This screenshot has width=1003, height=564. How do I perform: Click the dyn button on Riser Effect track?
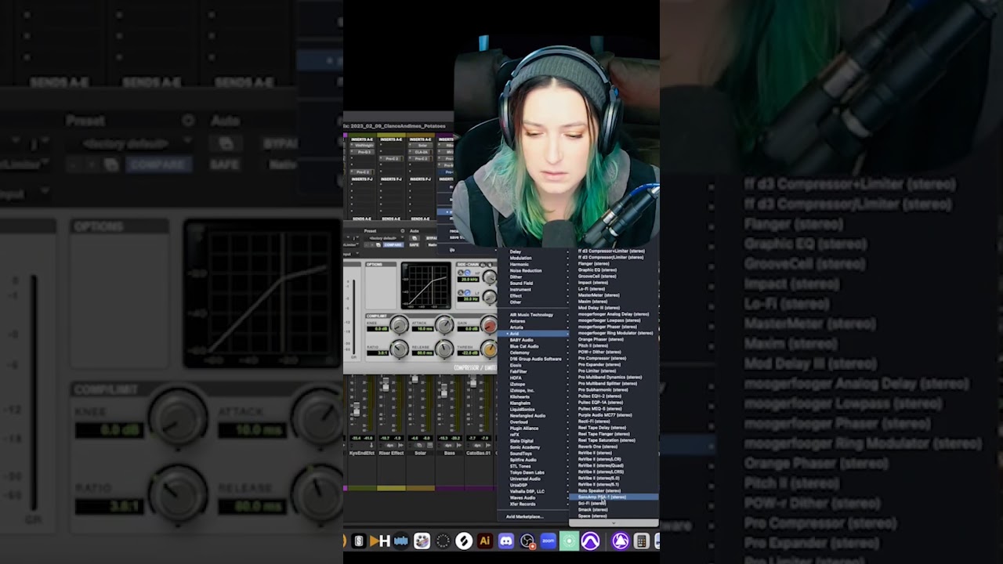tap(390, 446)
